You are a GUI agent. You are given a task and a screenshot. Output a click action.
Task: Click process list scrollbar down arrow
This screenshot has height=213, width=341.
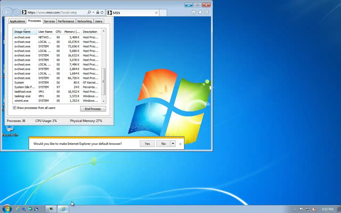pyautogui.click(x=104, y=101)
